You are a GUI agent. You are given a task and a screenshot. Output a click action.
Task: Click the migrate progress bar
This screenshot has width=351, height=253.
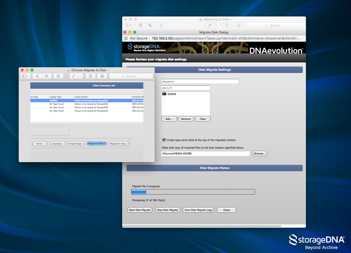point(193,192)
